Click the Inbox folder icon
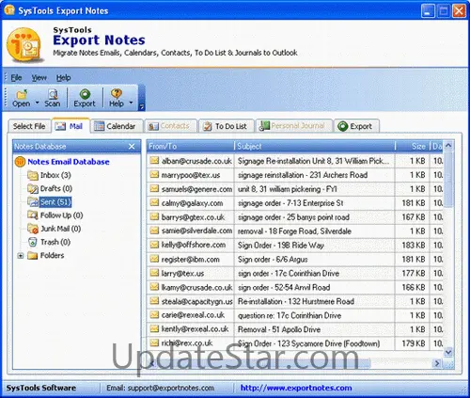The image size is (470, 398). click(x=33, y=175)
